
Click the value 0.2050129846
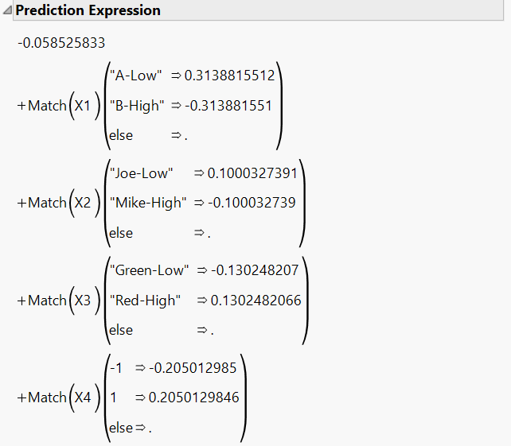pos(194,398)
